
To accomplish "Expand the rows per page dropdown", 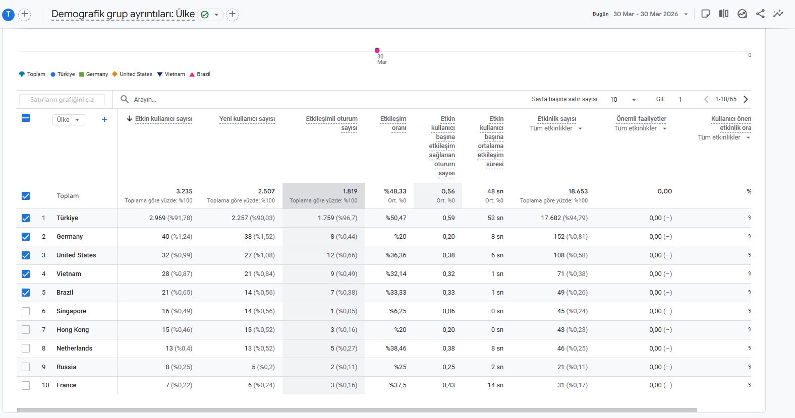I will pos(623,100).
